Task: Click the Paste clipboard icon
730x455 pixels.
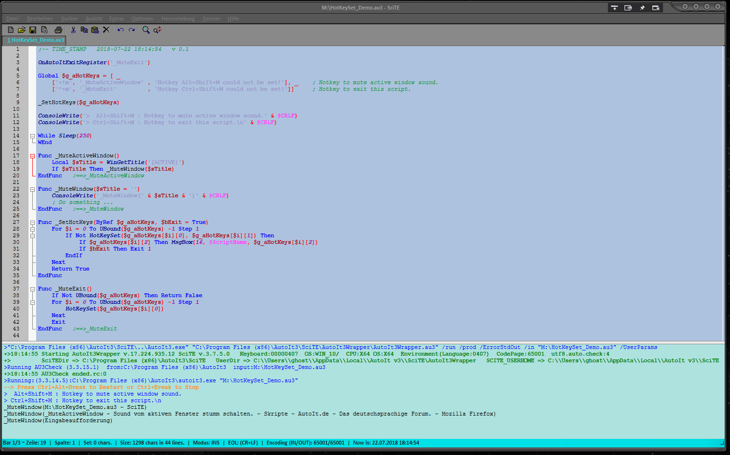Action: [95, 30]
